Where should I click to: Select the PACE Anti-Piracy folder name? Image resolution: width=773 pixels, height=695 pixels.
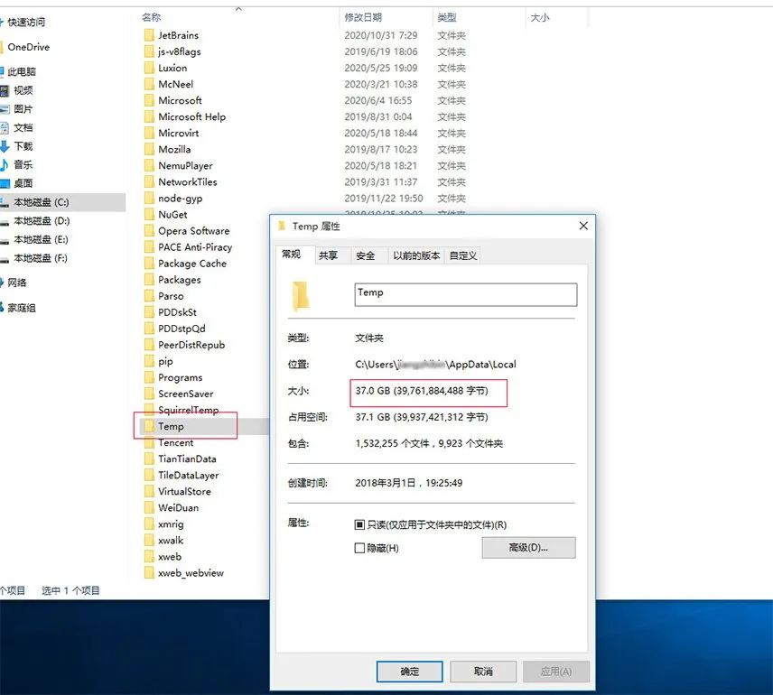pos(195,247)
